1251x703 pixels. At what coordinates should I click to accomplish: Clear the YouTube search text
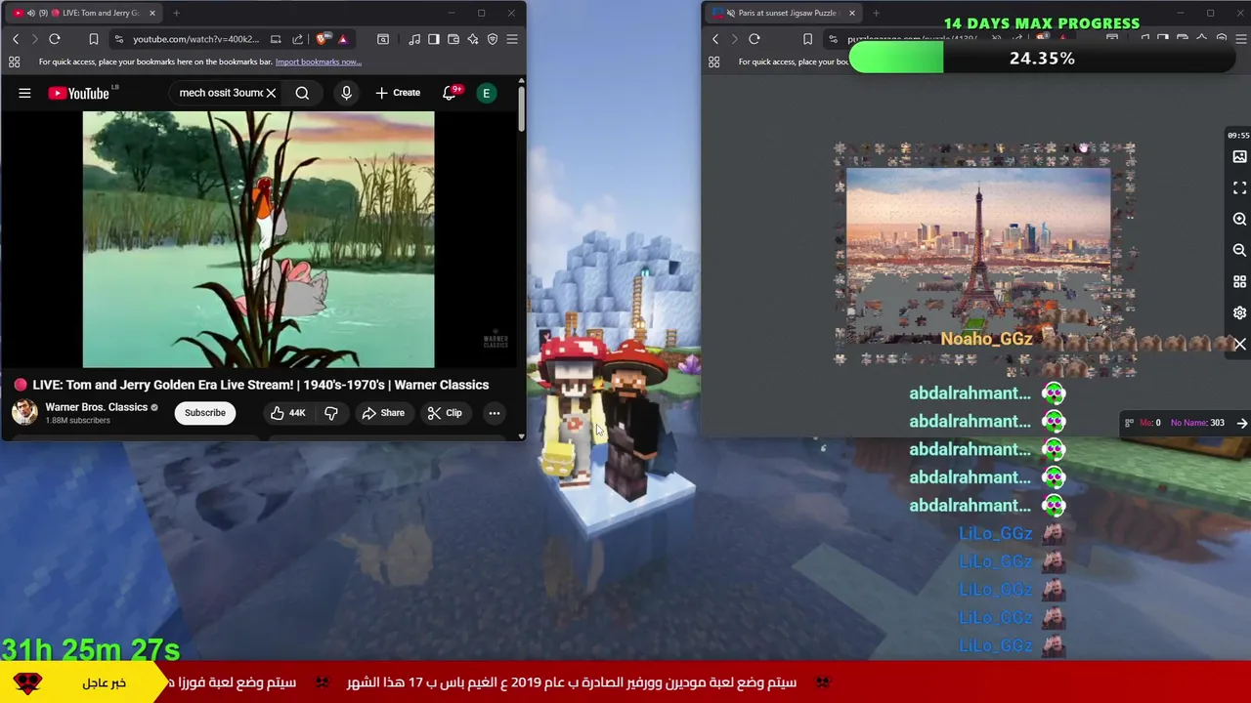pyautogui.click(x=271, y=93)
